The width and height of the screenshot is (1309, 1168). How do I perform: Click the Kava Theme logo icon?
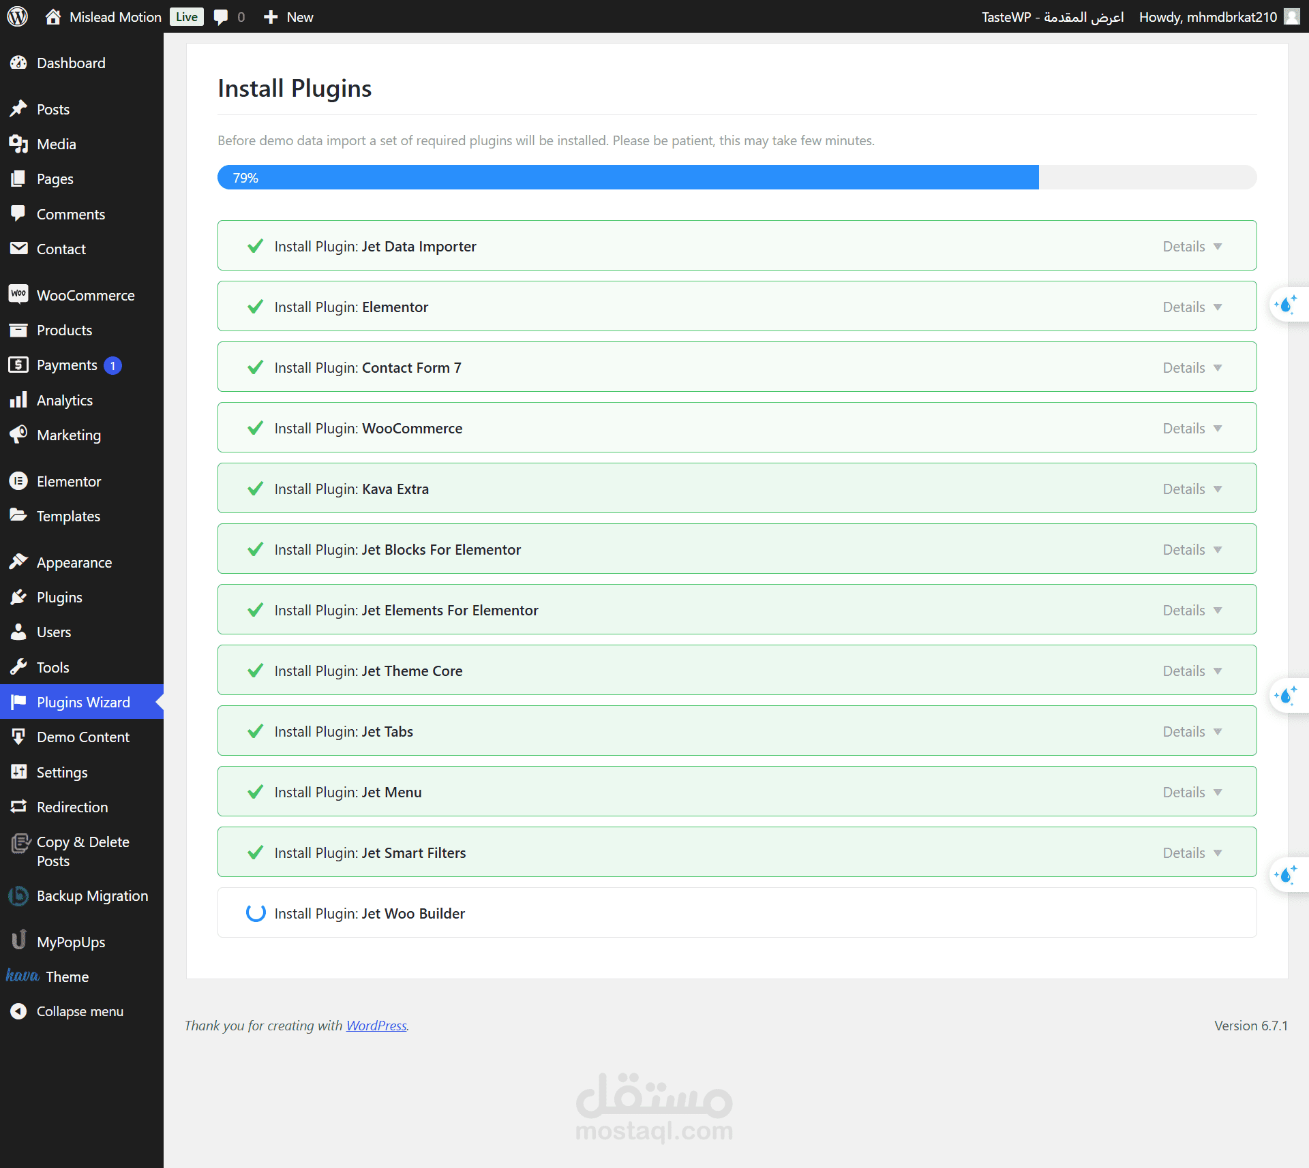coord(22,976)
